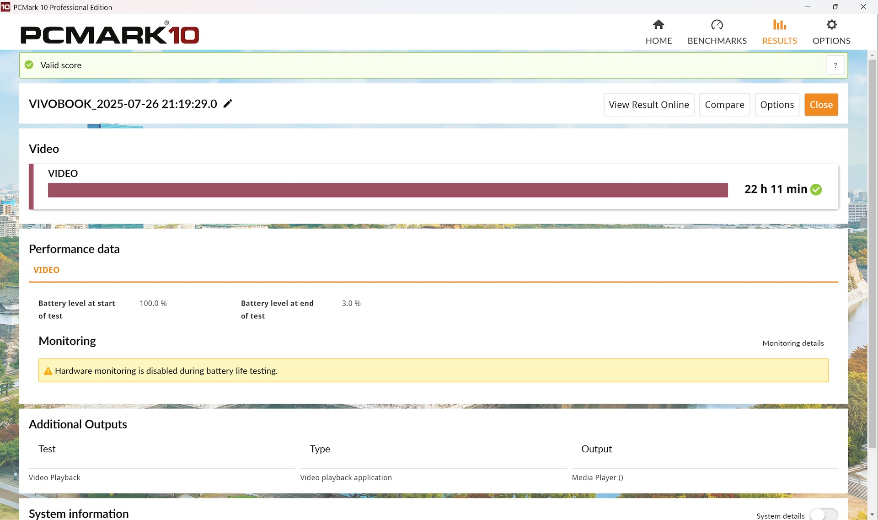Click the Compare button
The image size is (878, 520).
pos(724,105)
